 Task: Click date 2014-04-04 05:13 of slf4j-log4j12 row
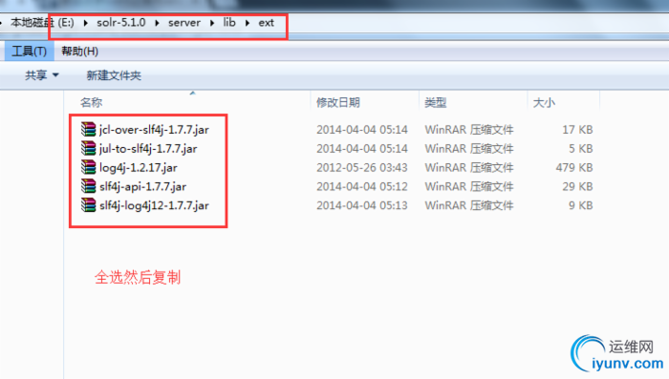coord(362,205)
